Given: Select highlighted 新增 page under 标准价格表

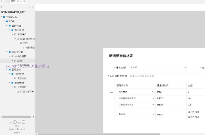Looking at the screenshot, I should (20, 61).
